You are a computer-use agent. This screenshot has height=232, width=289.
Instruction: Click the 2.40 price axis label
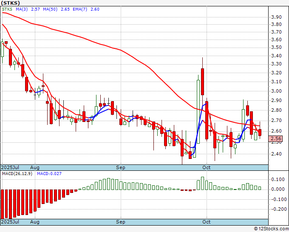(277, 154)
